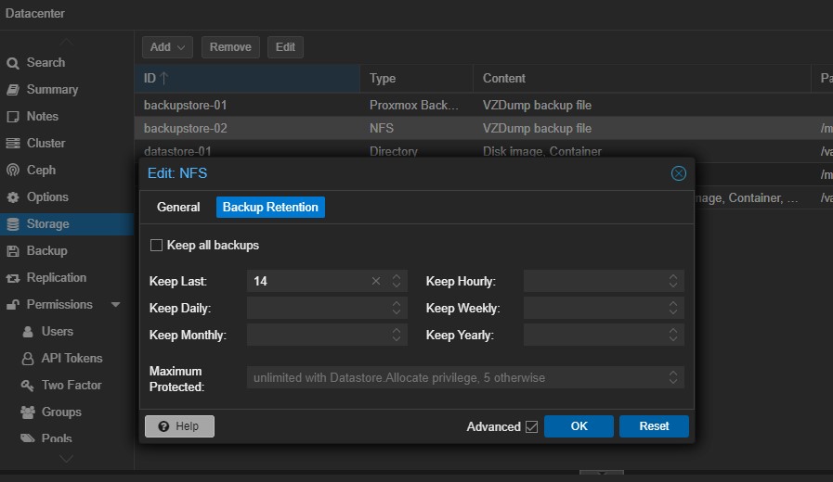Collapse the Permissions tree section
833x482 pixels.
coord(116,305)
